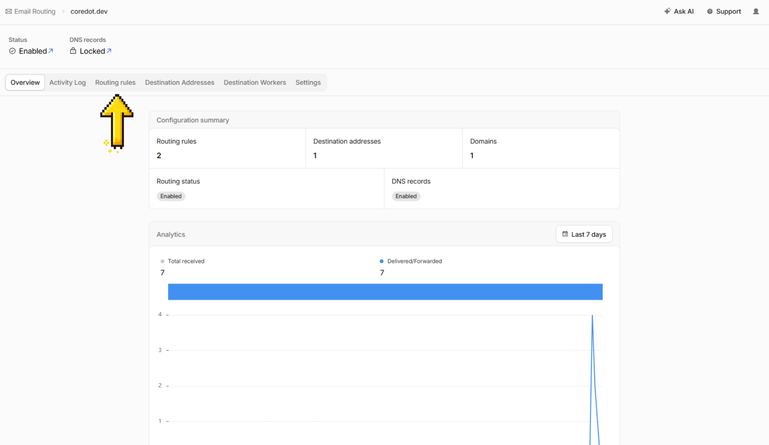Click the Delivered/Forwarded value 7
This screenshot has height=445, width=769.
coord(382,273)
